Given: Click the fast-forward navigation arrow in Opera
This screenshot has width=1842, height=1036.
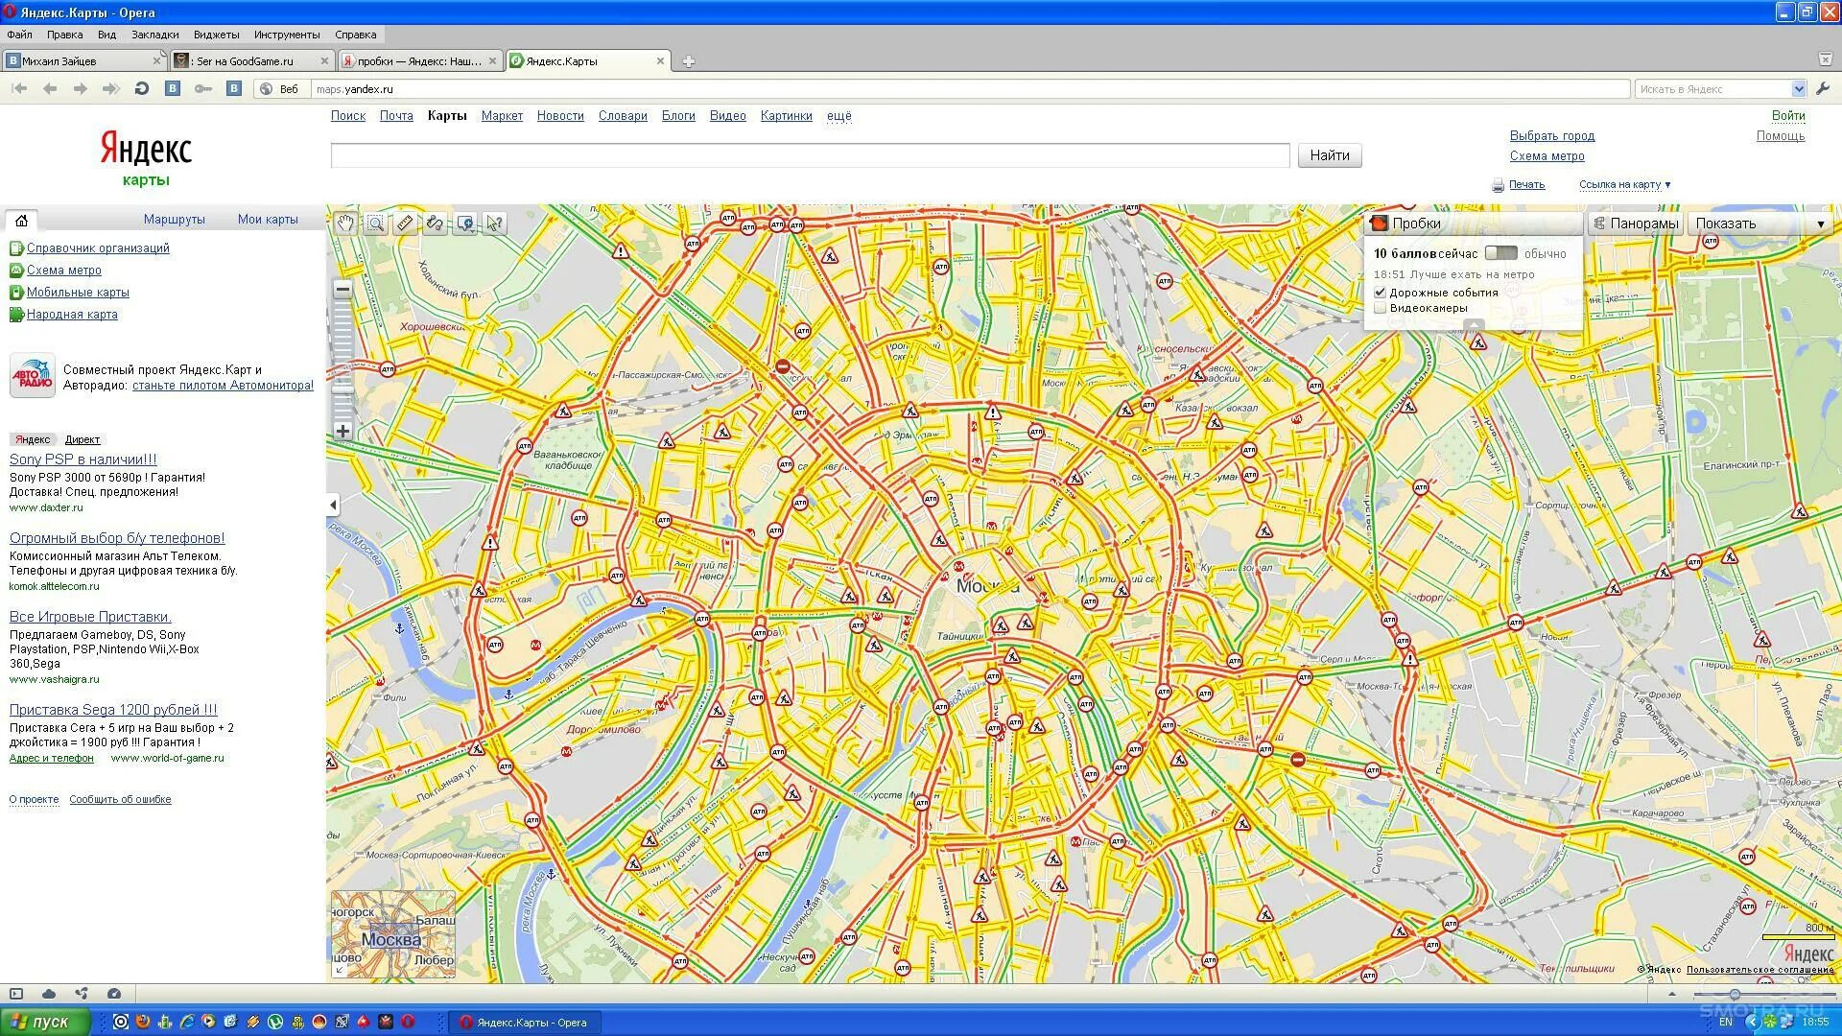Looking at the screenshot, I should point(110,88).
